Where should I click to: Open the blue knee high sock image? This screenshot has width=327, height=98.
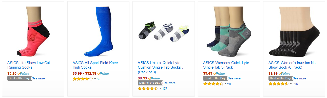tap(98, 31)
